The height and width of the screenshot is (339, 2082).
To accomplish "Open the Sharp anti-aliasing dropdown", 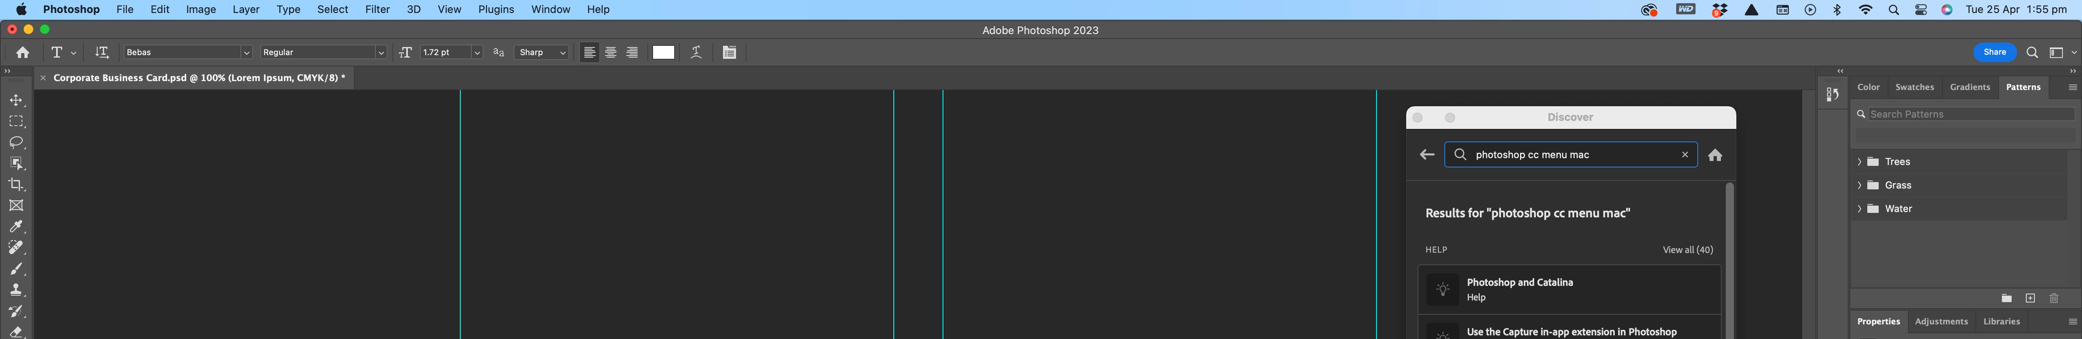I will pyautogui.click(x=542, y=52).
